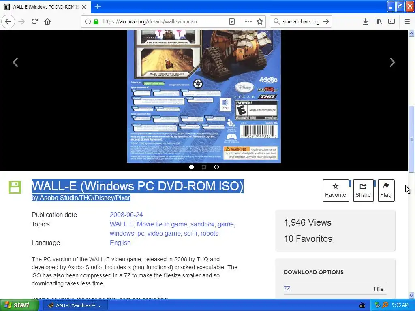The height and width of the screenshot is (311, 415).
Task: Open the video game topic link
Action: coord(164,234)
